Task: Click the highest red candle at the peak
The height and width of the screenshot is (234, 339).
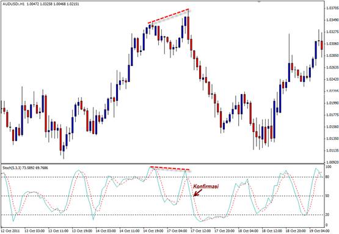Action: (x=188, y=28)
